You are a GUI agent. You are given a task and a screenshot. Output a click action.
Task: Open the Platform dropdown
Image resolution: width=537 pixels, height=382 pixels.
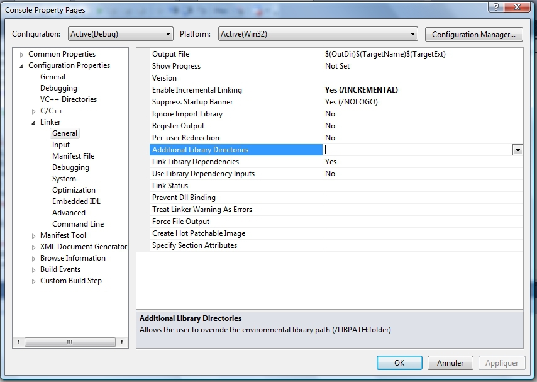click(318, 34)
